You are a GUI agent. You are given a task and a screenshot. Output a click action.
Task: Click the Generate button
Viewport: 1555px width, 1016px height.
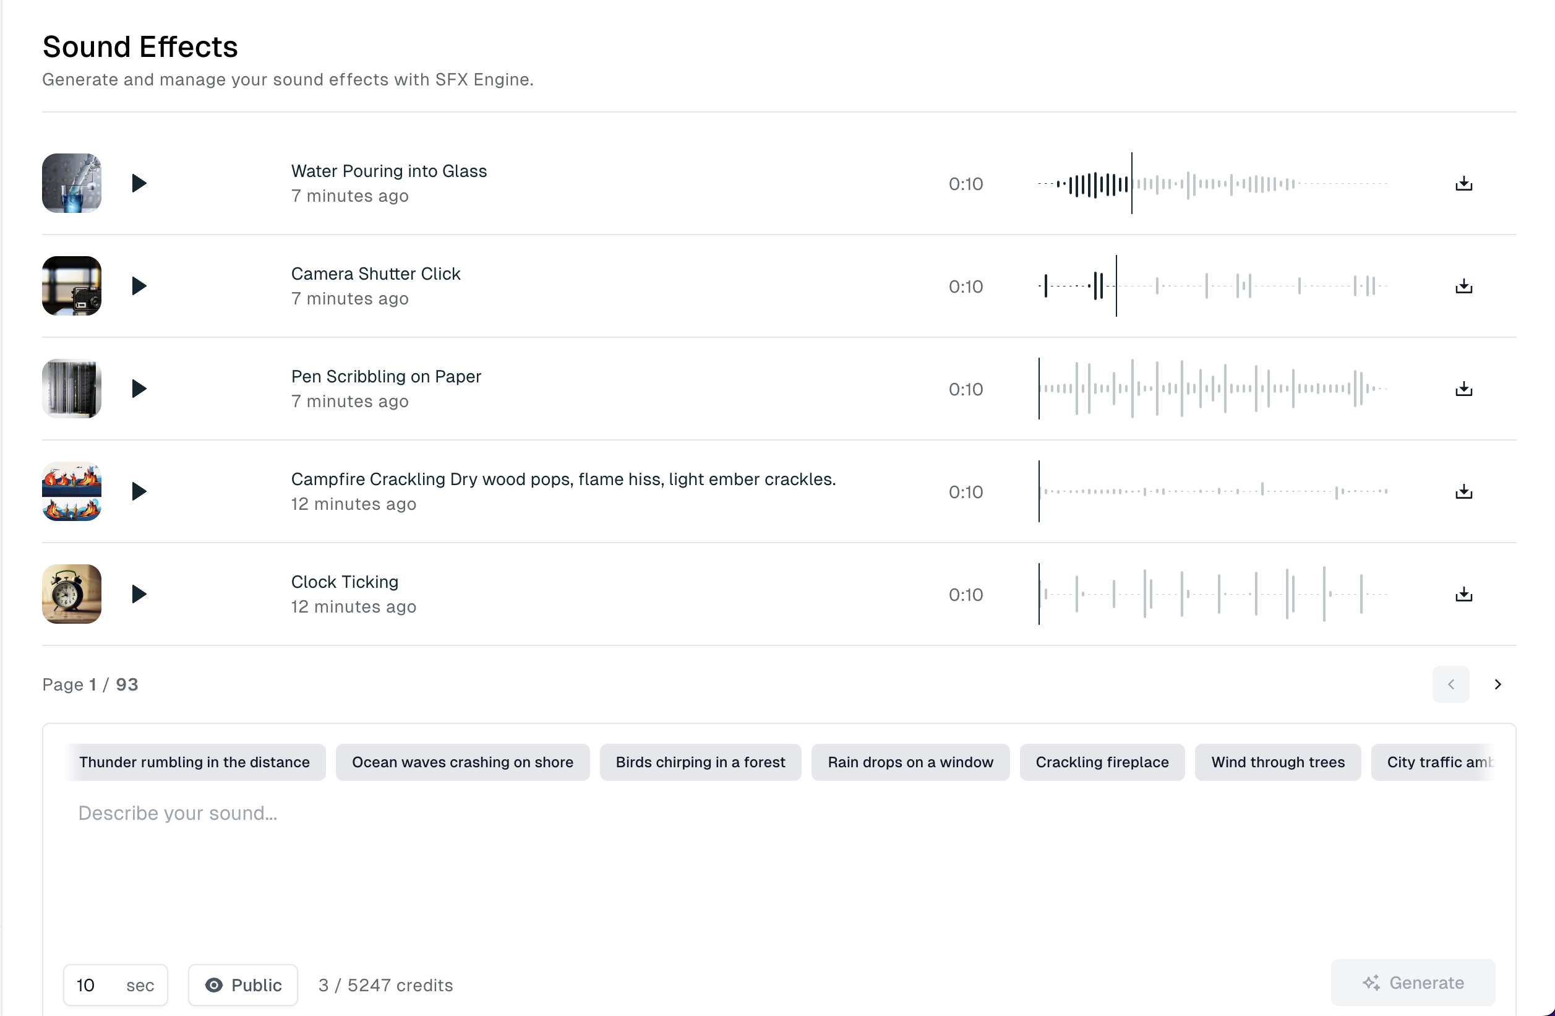[1413, 983]
